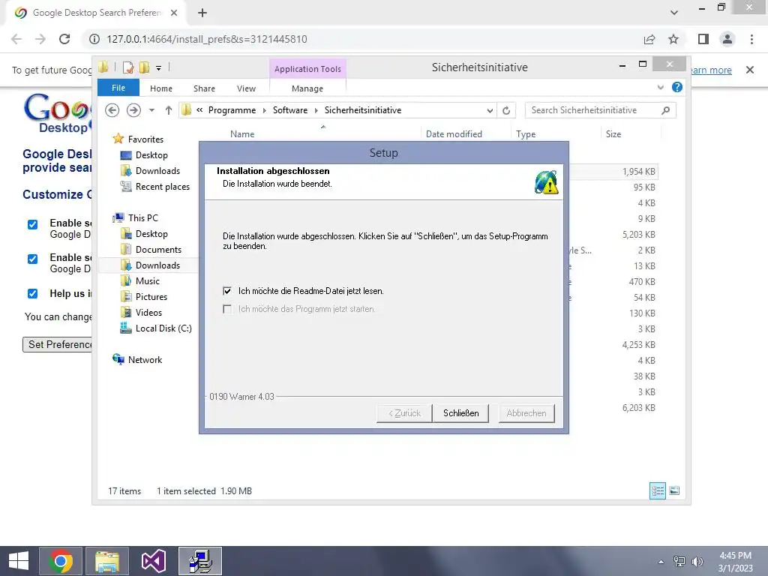Viewport: 768px width, 576px height.
Task: Click the Schließen button in Setup
Action: click(x=460, y=413)
